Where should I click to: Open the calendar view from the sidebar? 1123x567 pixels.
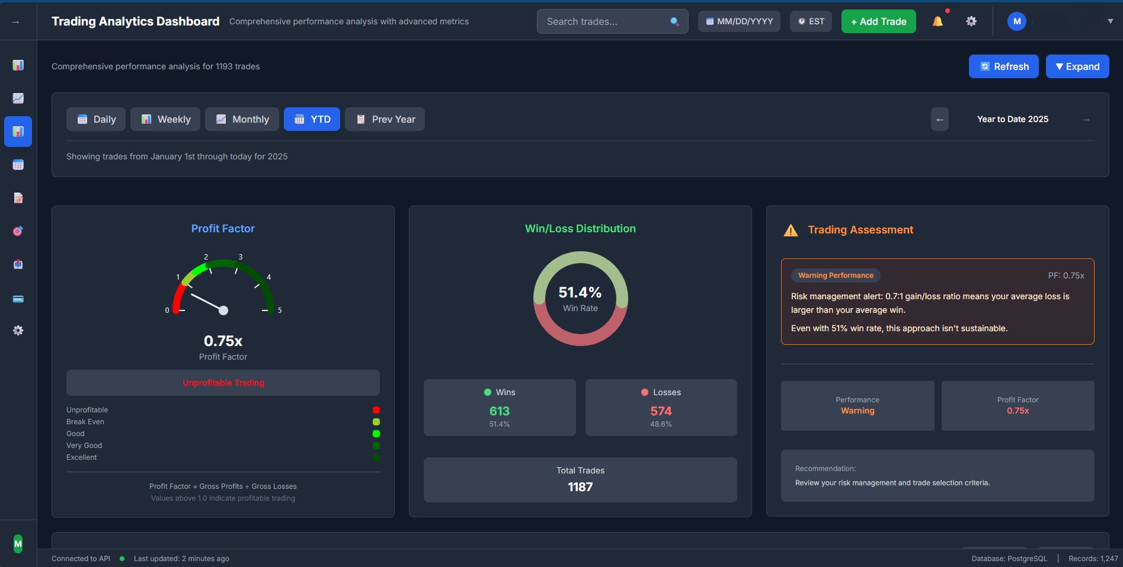pos(18,165)
